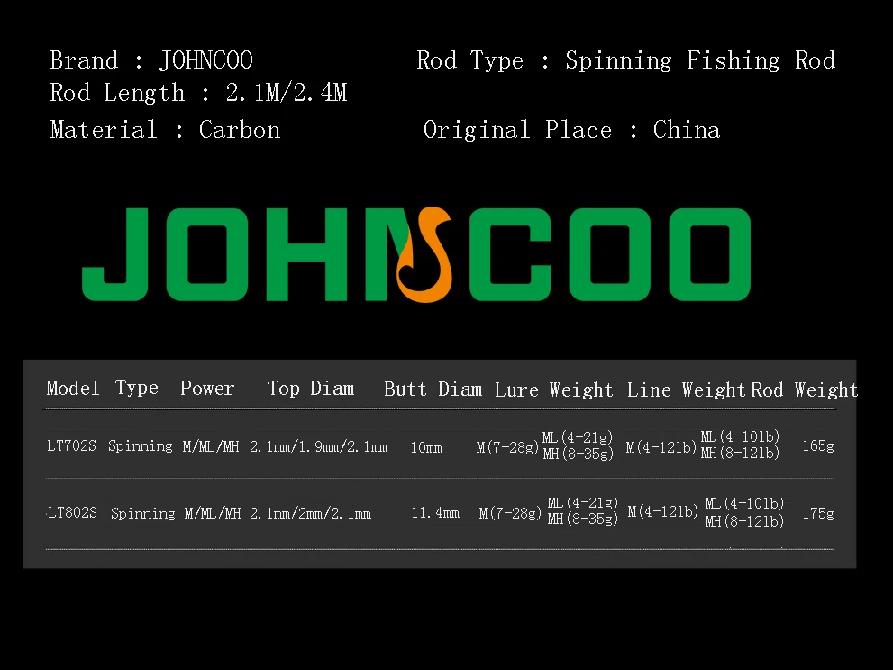Click the 'Top Diam' column header

pyautogui.click(x=311, y=389)
